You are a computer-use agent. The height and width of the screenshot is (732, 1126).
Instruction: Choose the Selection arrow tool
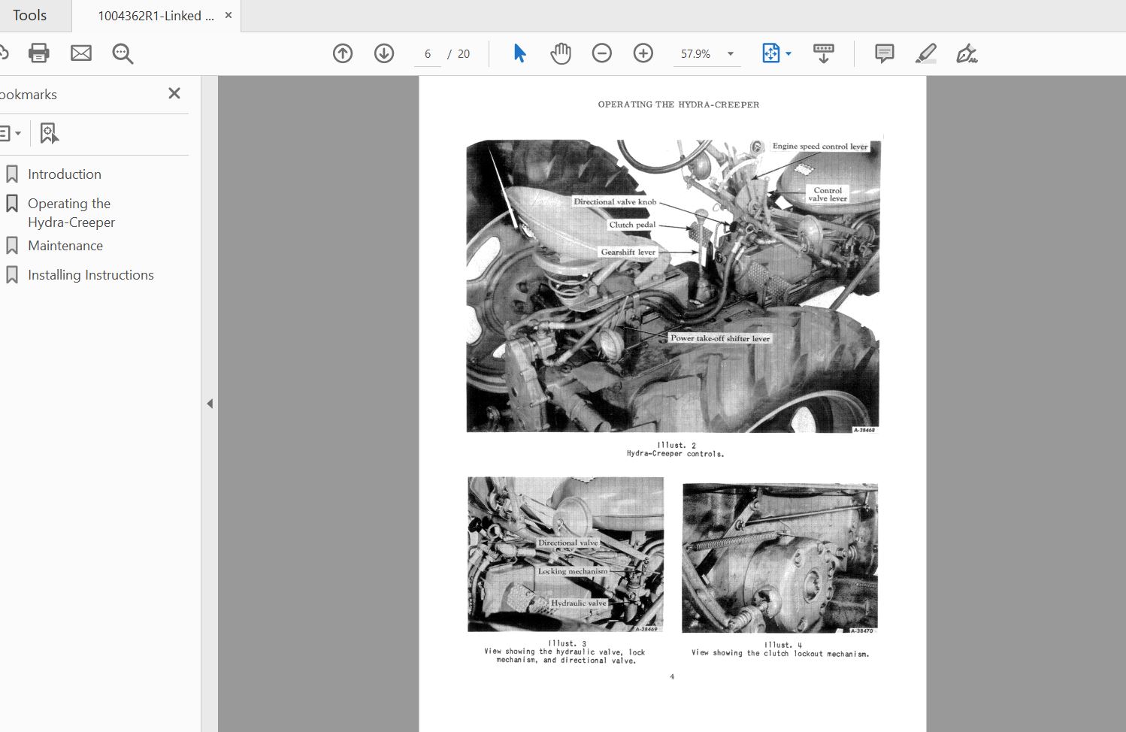tap(519, 53)
